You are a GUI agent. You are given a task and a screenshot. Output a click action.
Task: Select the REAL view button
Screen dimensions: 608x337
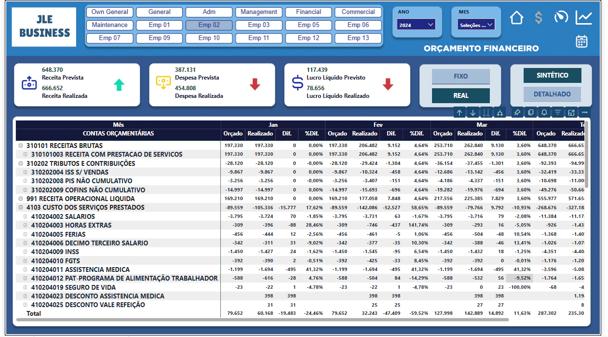tap(460, 95)
